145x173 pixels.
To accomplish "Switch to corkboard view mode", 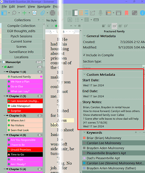I will 81,13.
